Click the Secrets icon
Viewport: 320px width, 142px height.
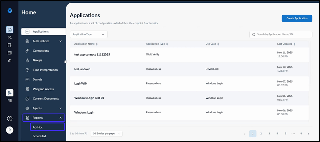point(27,79)
